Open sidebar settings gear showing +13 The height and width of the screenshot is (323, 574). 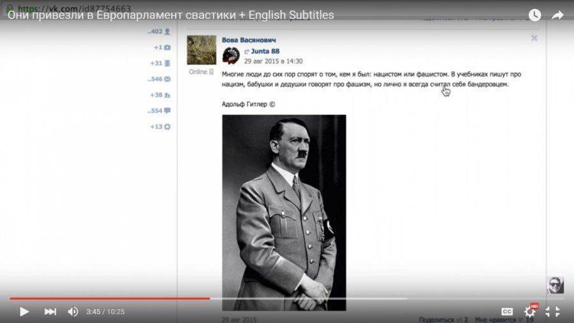[167, 126]
